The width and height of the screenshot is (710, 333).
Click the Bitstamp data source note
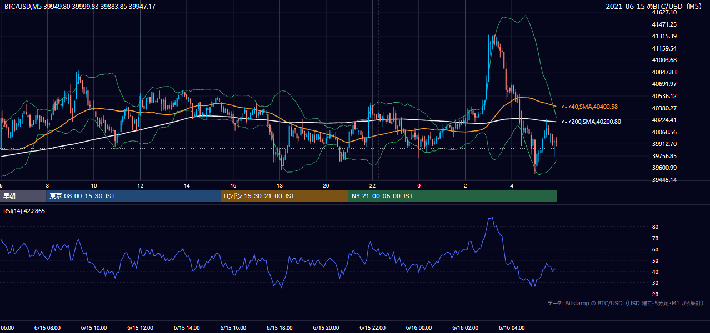tap(626, 303)
